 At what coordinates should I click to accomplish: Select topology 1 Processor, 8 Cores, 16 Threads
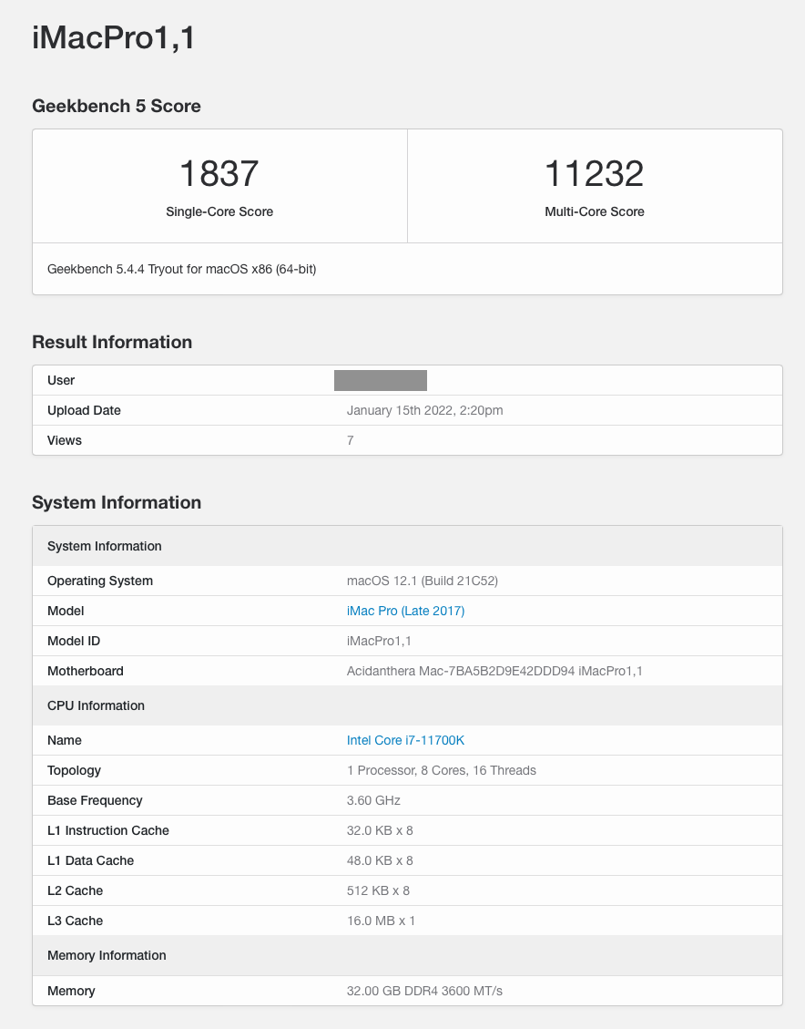(441, 770)
